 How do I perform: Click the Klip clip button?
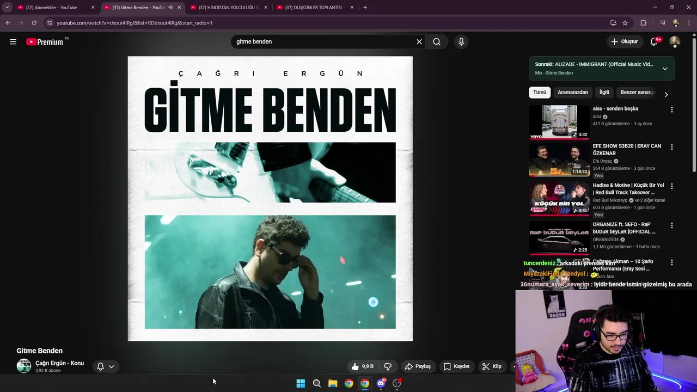coord(492,366)
